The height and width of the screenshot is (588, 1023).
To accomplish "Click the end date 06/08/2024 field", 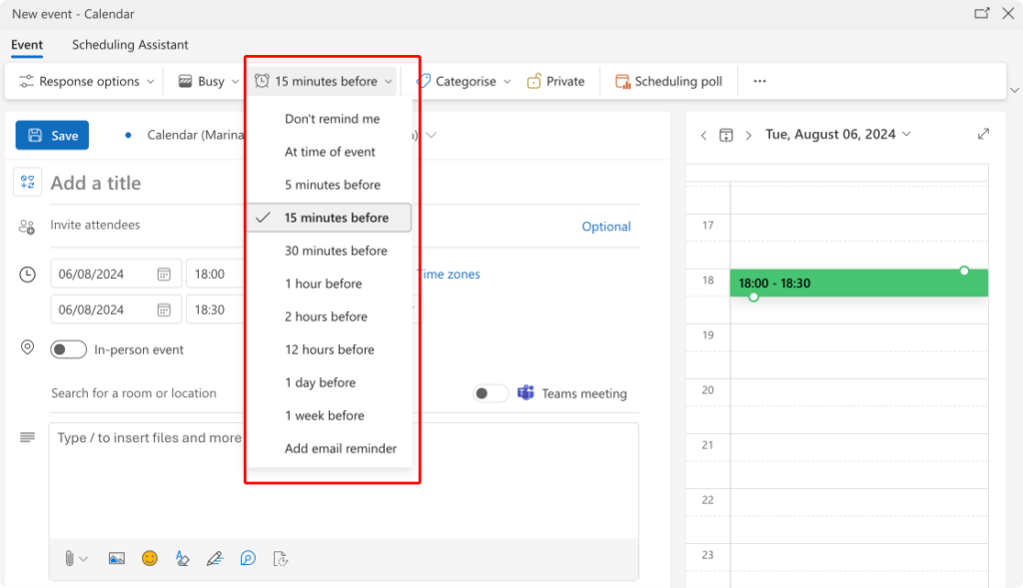I will 114,310.
